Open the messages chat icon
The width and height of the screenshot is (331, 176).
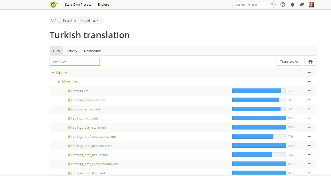(302, 5)
